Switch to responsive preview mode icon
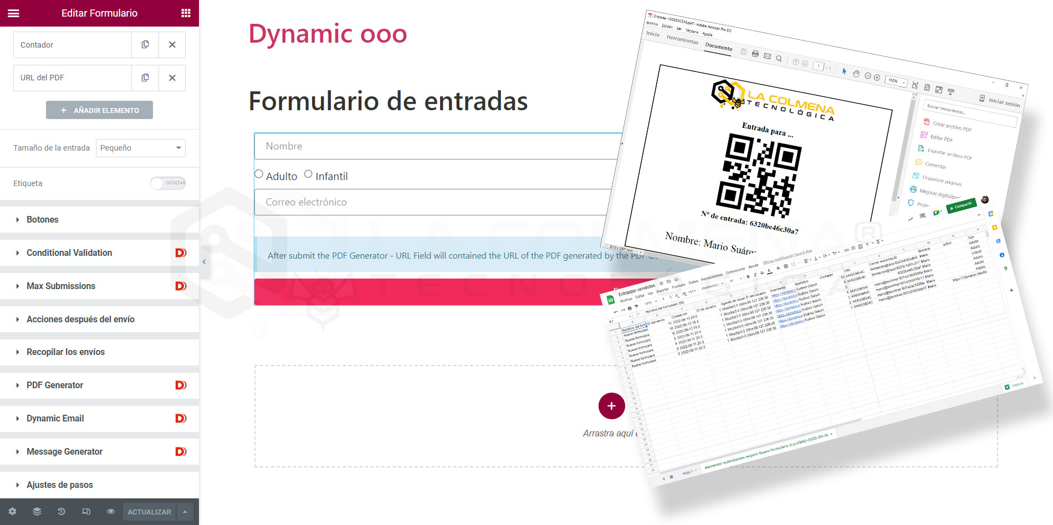This screenshot has width=1053, height=525. [x=86, y=512]
